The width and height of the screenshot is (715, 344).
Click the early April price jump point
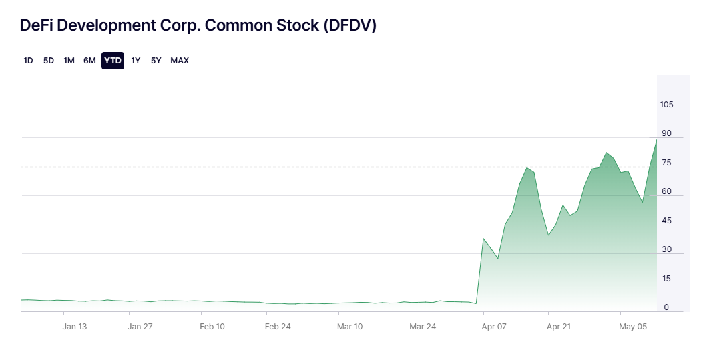[x=483, y=238]
